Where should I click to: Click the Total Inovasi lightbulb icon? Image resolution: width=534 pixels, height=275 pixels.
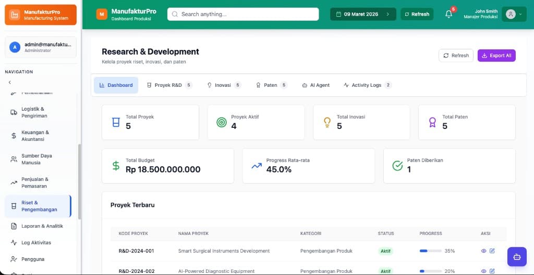point(327,122)
